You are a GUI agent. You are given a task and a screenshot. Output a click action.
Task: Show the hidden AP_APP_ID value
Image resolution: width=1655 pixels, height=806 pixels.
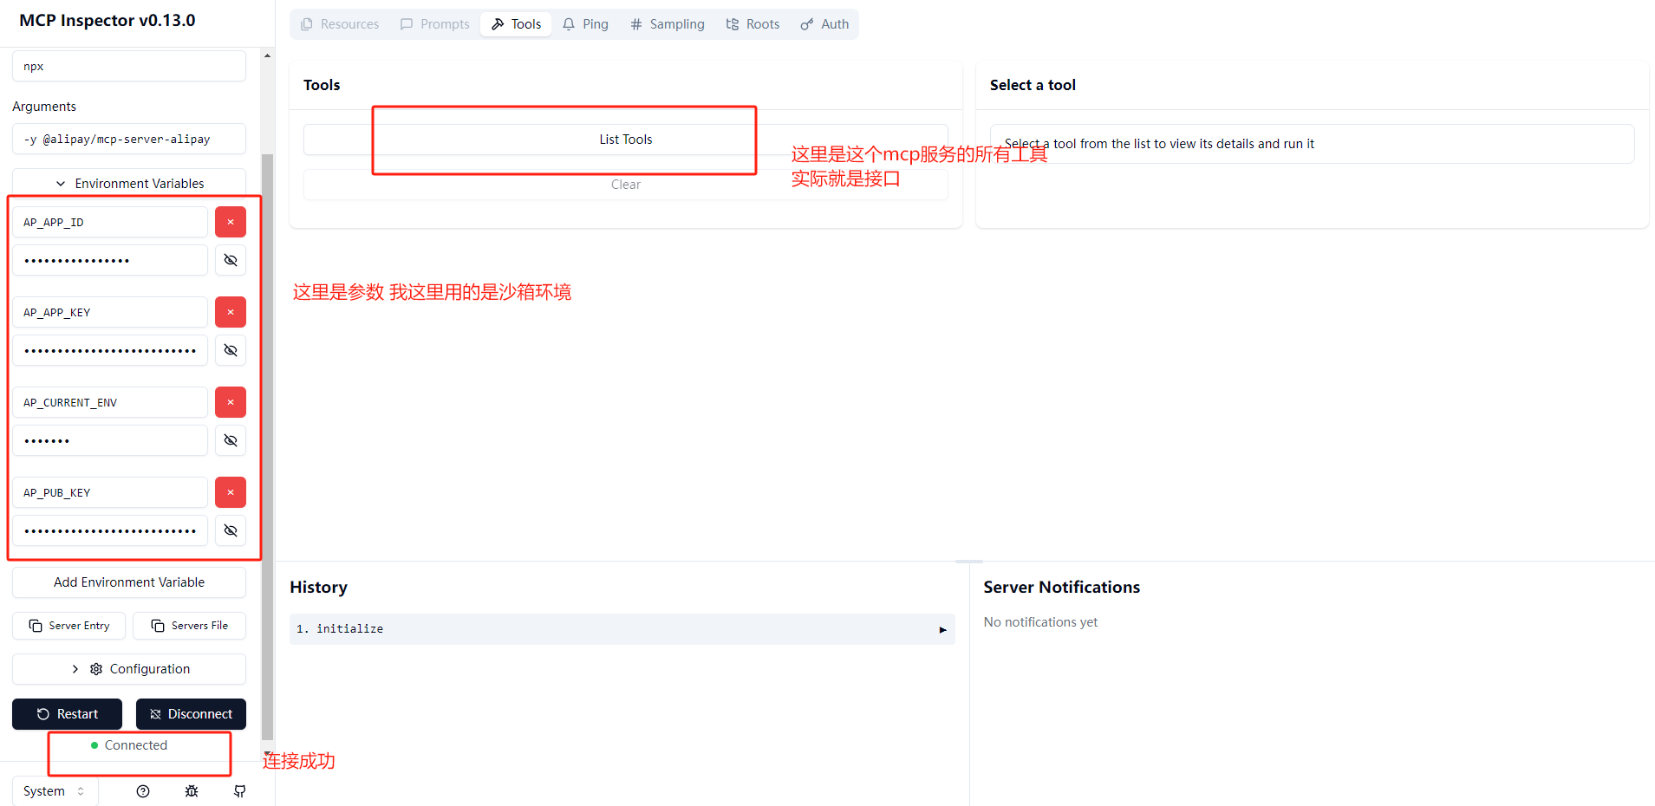tap(230, 260)
